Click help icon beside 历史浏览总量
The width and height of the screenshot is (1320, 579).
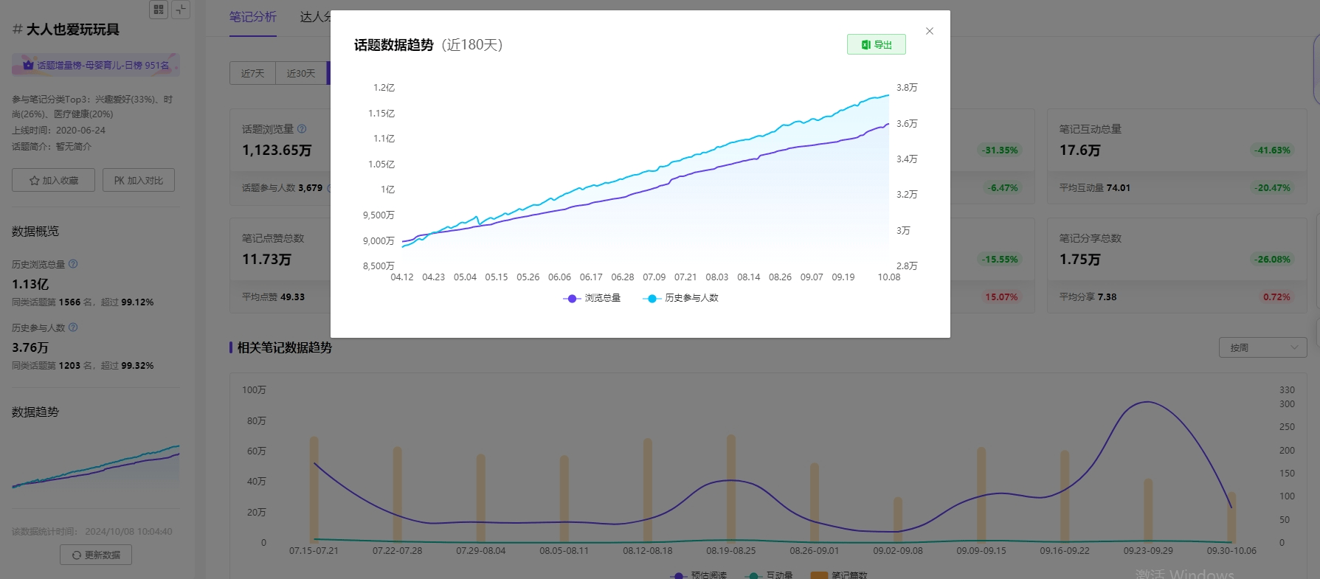[x=73, y=264]
